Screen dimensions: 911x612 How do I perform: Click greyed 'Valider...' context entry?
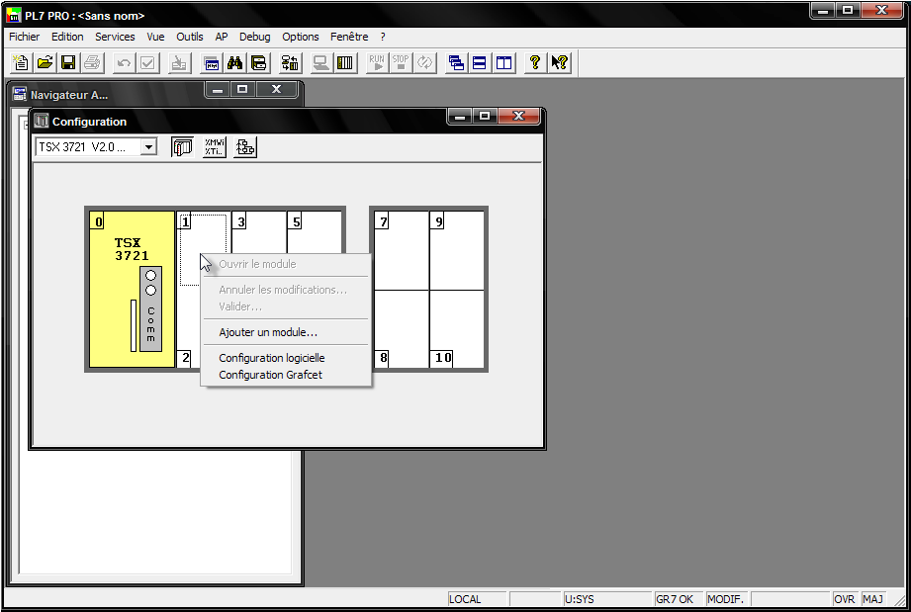click(286, 306)
